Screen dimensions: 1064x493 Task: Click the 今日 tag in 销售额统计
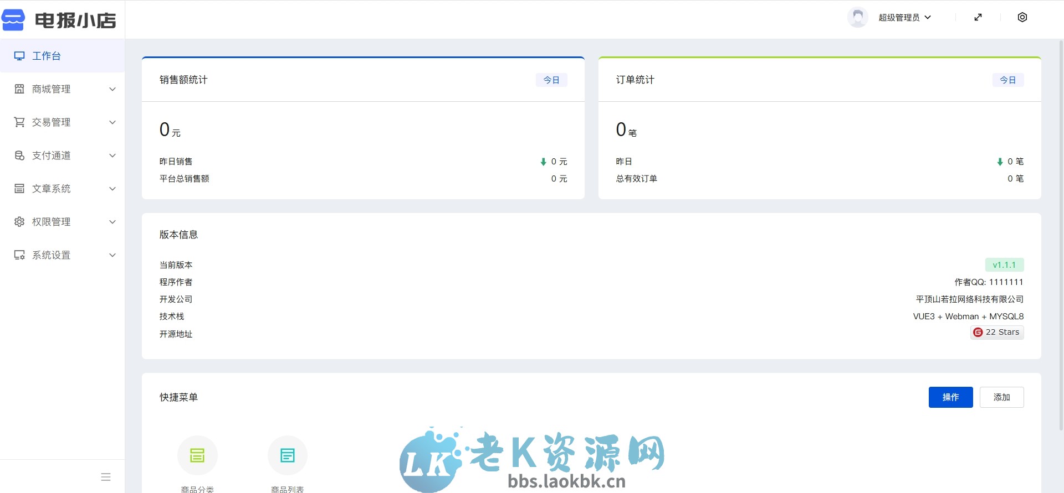point(551,80)
